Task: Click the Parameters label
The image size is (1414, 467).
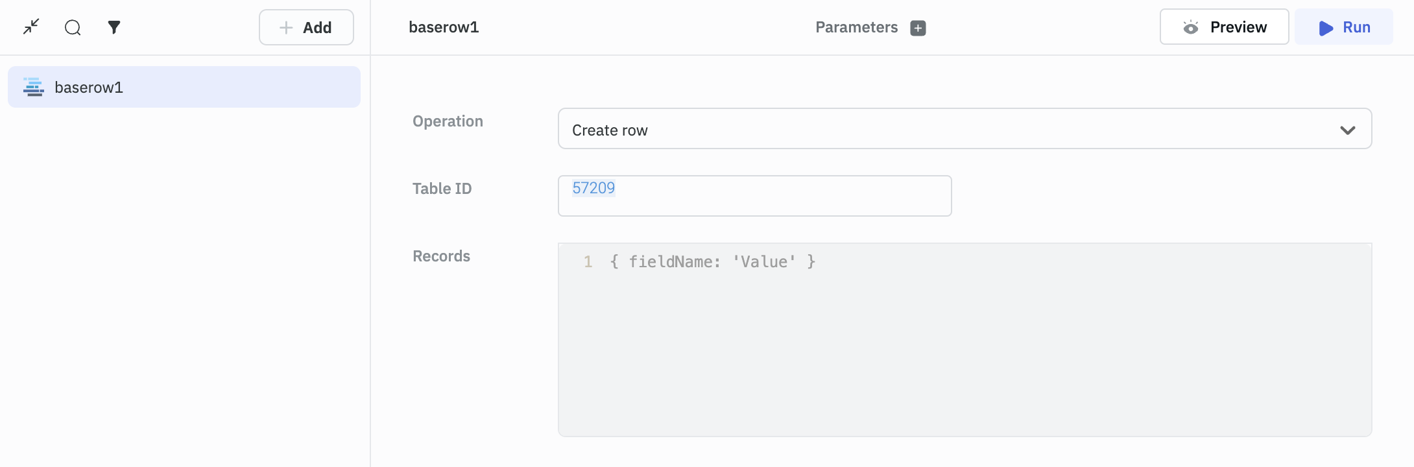Action: click(x=856, y=27)
